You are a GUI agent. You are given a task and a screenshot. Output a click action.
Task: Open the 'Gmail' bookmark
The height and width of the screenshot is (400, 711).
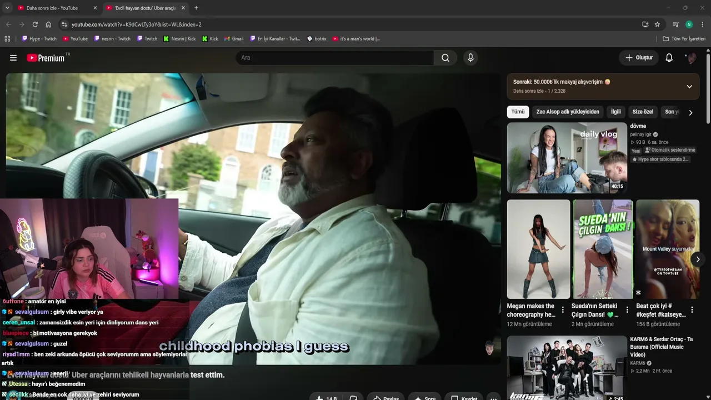(234, 39)
